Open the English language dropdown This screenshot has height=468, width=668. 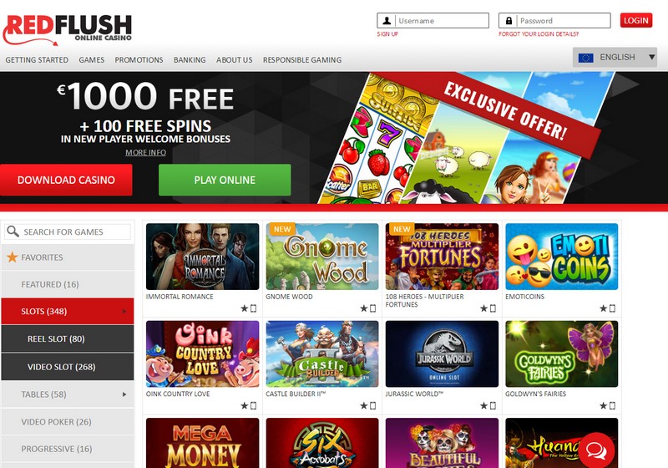tap(615, 57)
